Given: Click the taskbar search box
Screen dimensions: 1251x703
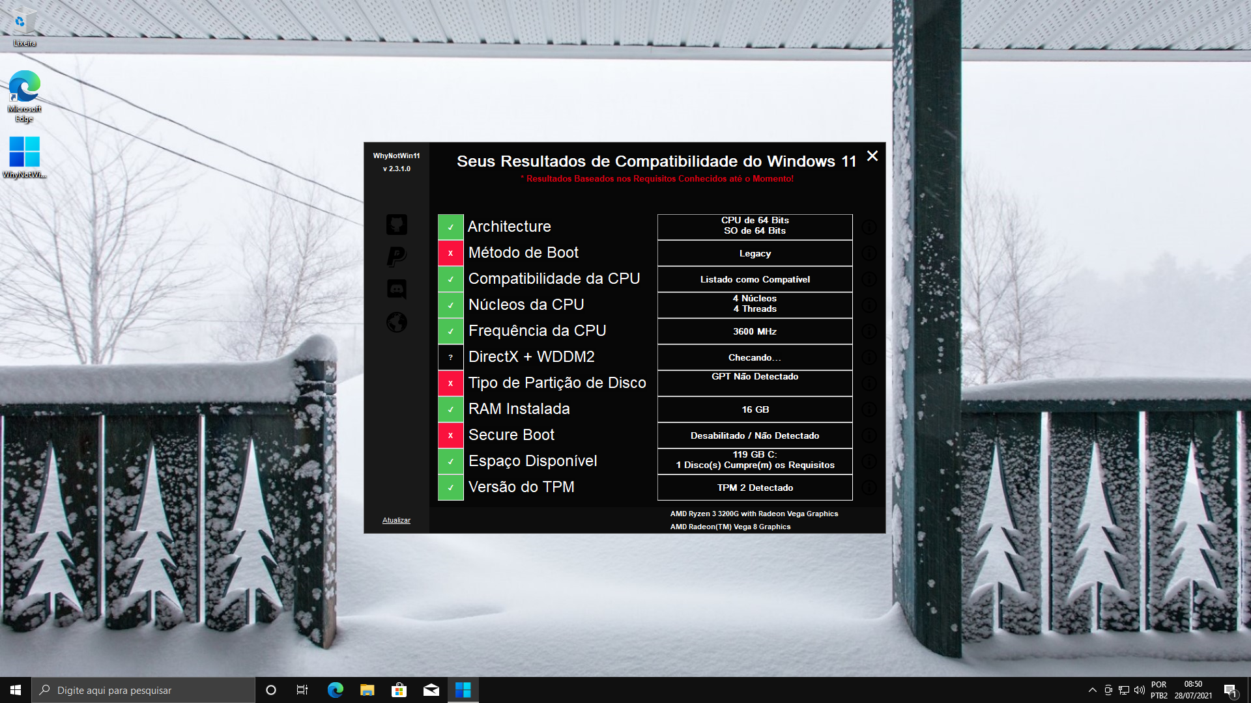Looking at the screenshot, I should coord(143,690).
